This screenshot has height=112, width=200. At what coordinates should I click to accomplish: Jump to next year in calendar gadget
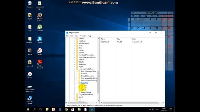172,13
